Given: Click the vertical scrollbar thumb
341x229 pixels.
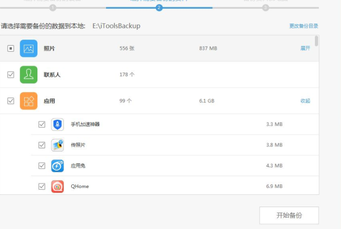Looking at the screenshot, I should [x=316, y=42].
